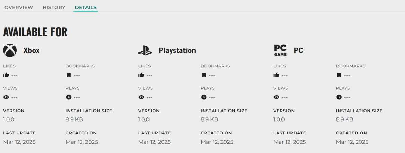
Task: Click the bookmark icon under PC
Action: 339,75
